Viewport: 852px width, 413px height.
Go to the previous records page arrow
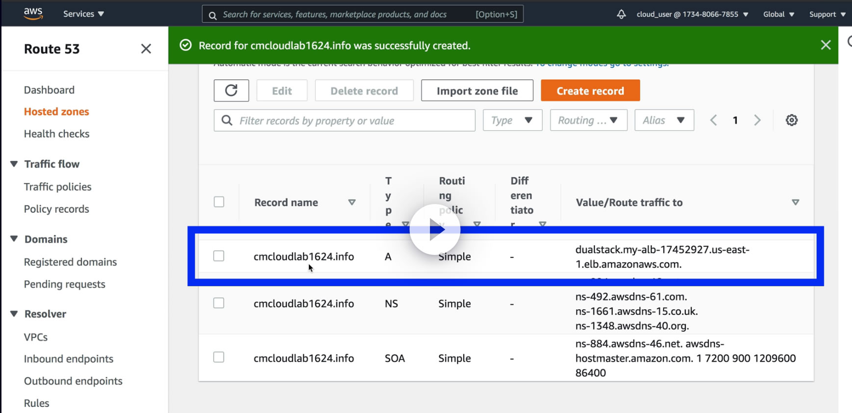714,120
